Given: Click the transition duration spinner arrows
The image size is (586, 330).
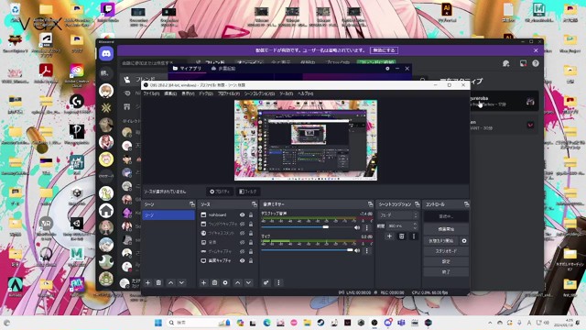Looking at the screenshot, I should point(415,225).
